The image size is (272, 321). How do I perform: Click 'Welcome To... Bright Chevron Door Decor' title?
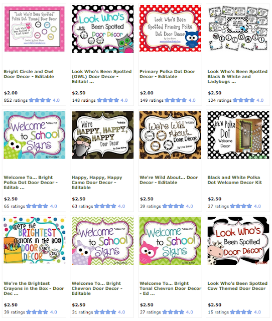[x=97, y=288]
